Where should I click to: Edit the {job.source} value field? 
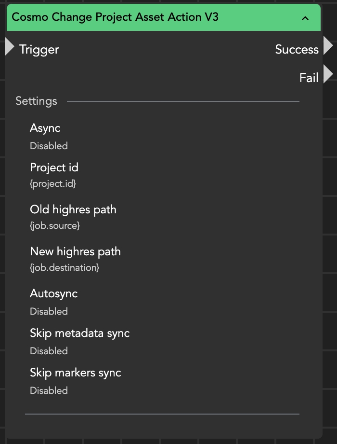click(x=55, y=225)
